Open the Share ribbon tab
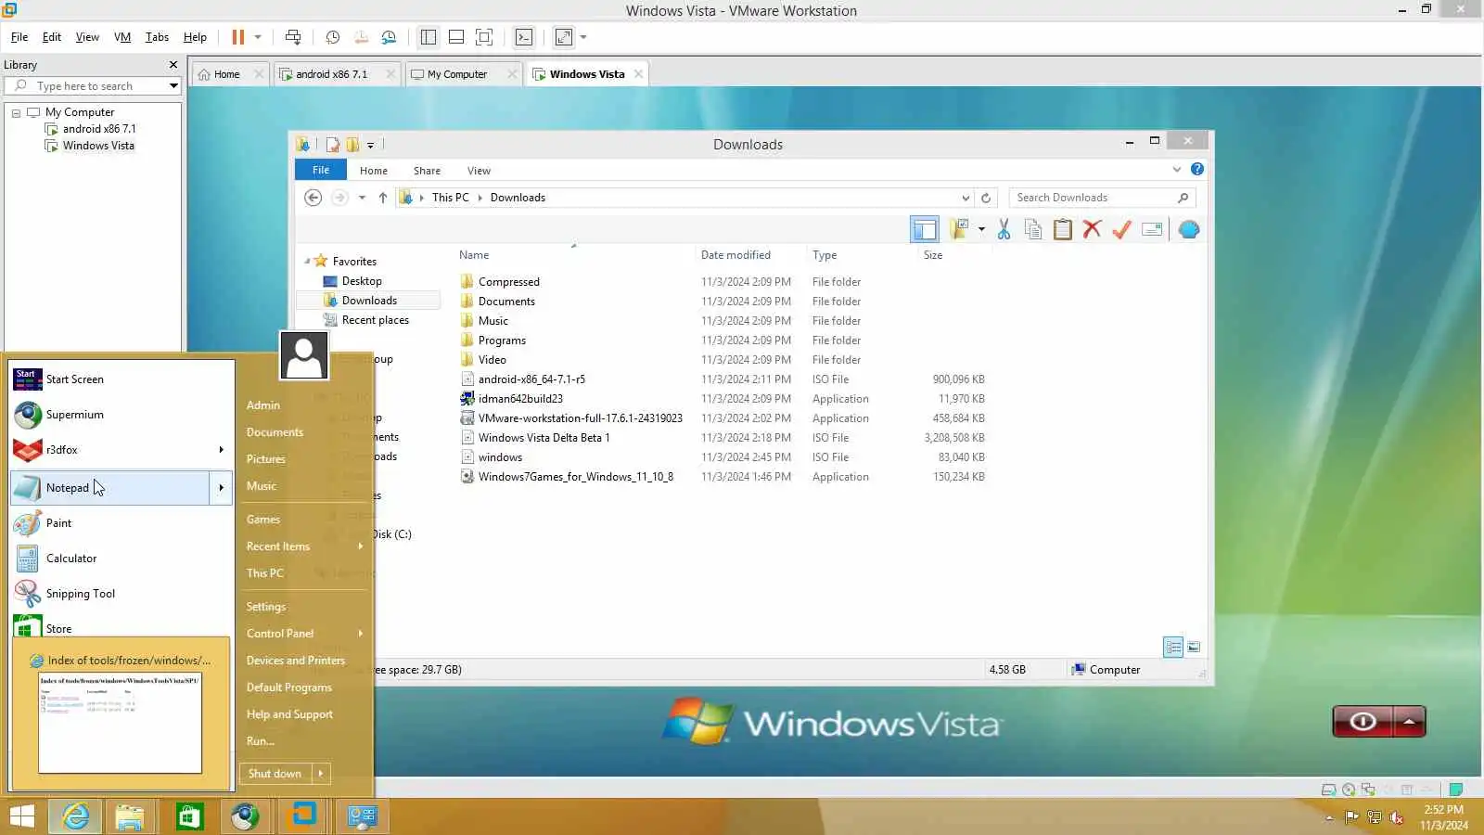The height and width of the screenshot is (835, 1484). tap(427, 171)
